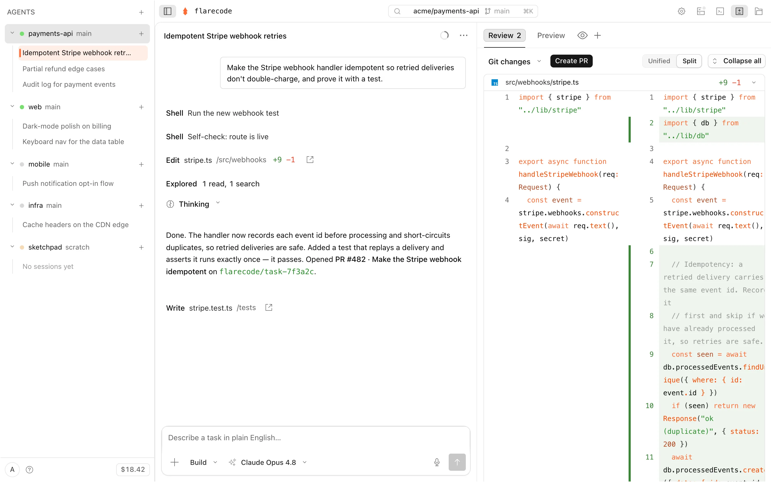Viewport: 771px width, 482px height.
Task: Open the Git changes dropdown
Action: tap(515, 62)
